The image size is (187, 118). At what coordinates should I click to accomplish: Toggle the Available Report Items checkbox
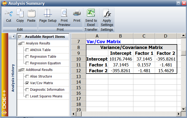(x=20, y=37)
